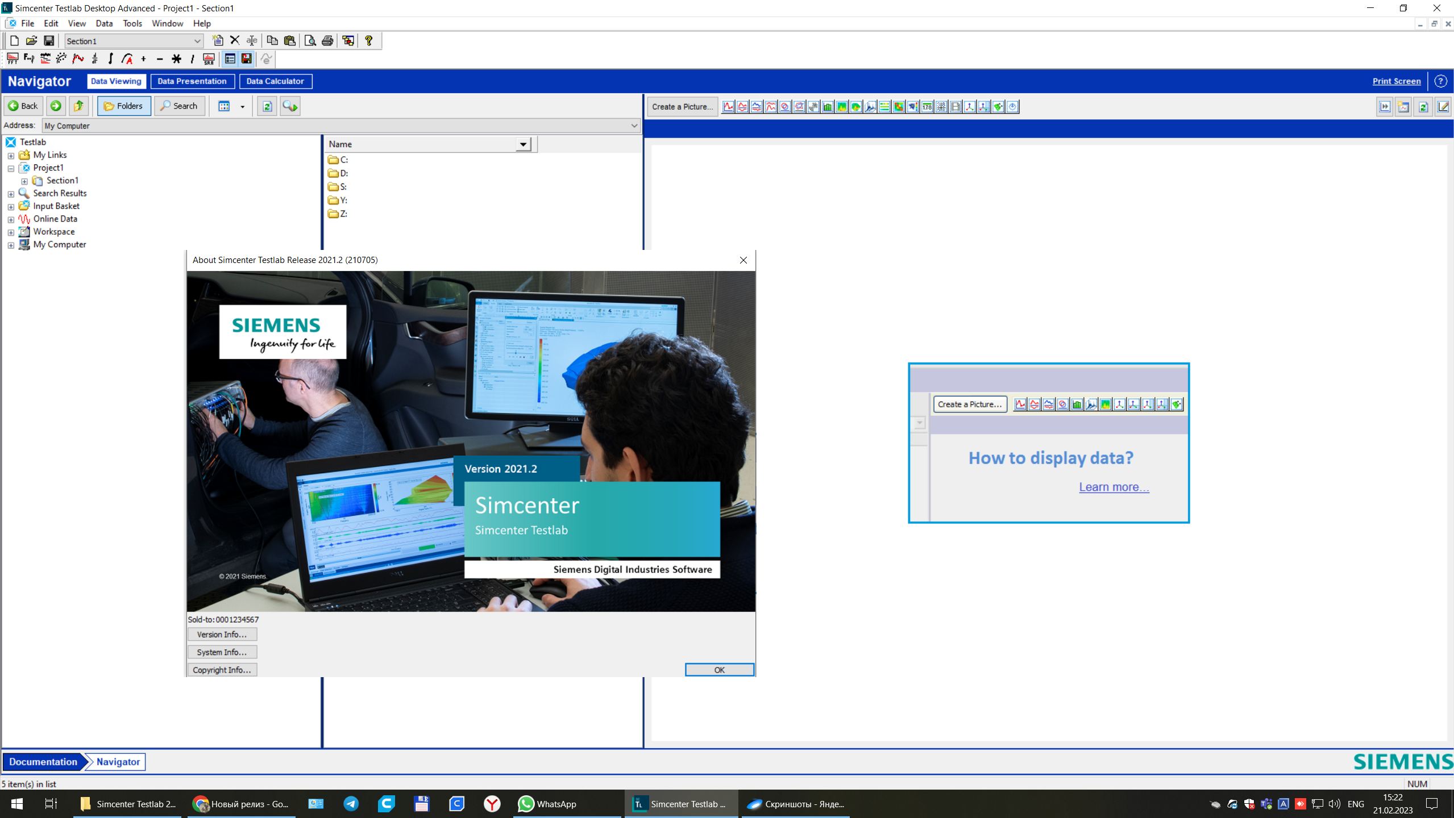
Task: Click the green bar chart display icon
Action: click(828, 106)
